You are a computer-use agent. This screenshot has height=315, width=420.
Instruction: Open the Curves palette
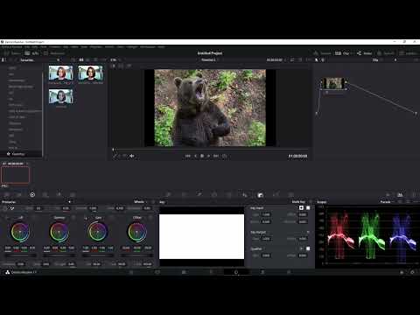point(168,194)
